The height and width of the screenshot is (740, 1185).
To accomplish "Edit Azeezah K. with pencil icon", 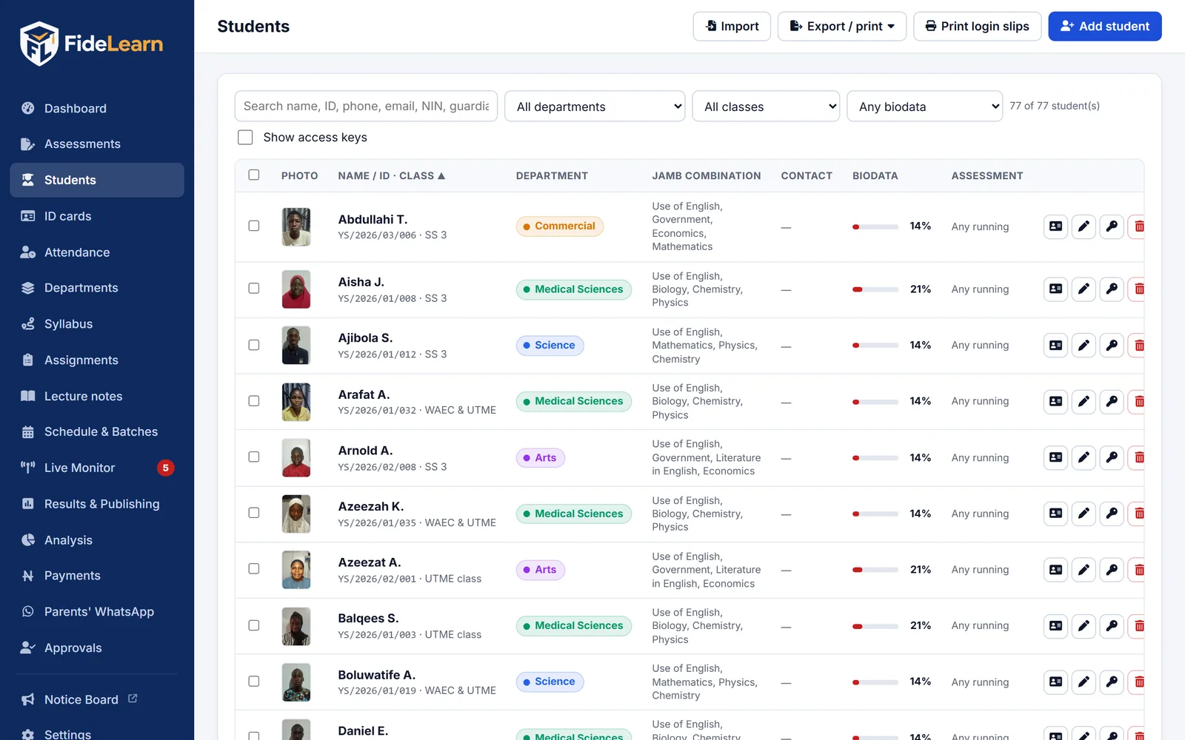I will (x=1084, y=514).
